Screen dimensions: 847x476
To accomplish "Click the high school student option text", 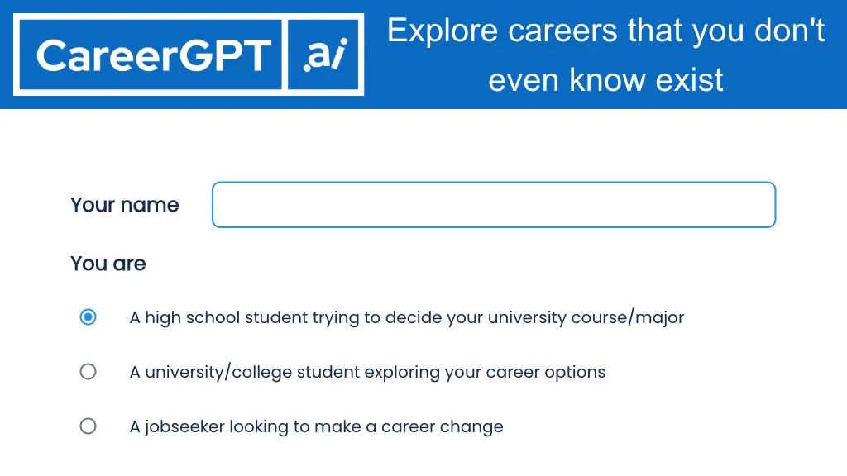I will [x=406, y=317].
